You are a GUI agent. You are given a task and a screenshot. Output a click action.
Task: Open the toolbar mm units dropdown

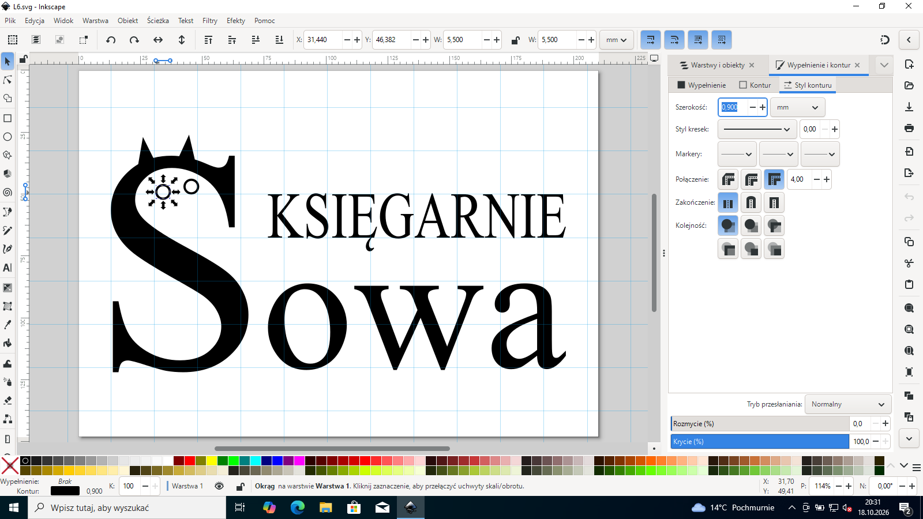tap(616, 40)
